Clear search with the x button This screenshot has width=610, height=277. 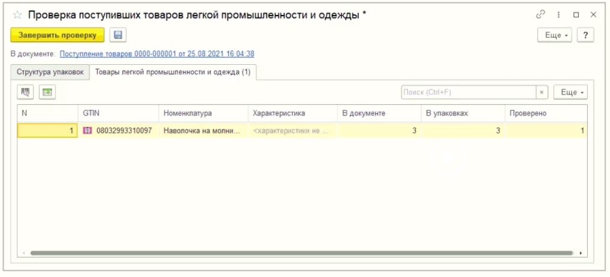click(x=542, y=92)
